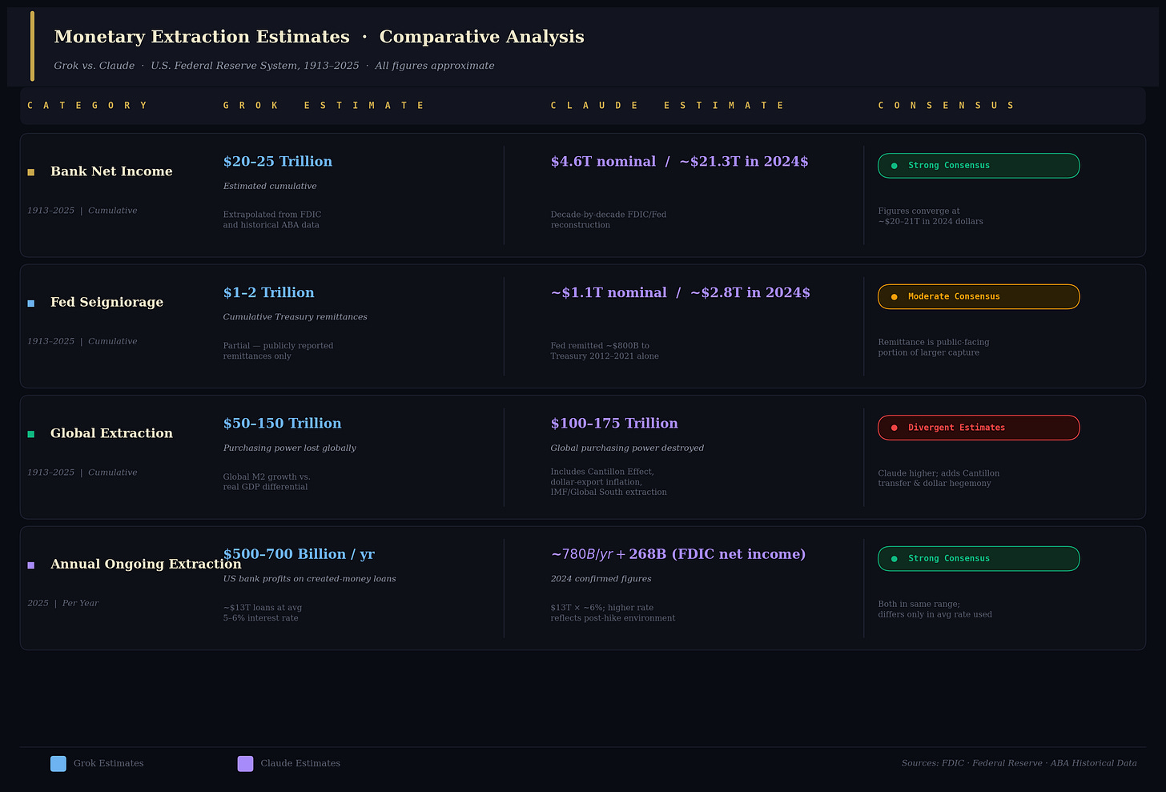Select the GROK ESTIMATE column header
Screen dimensions: 1166x792
pos(324,106)
